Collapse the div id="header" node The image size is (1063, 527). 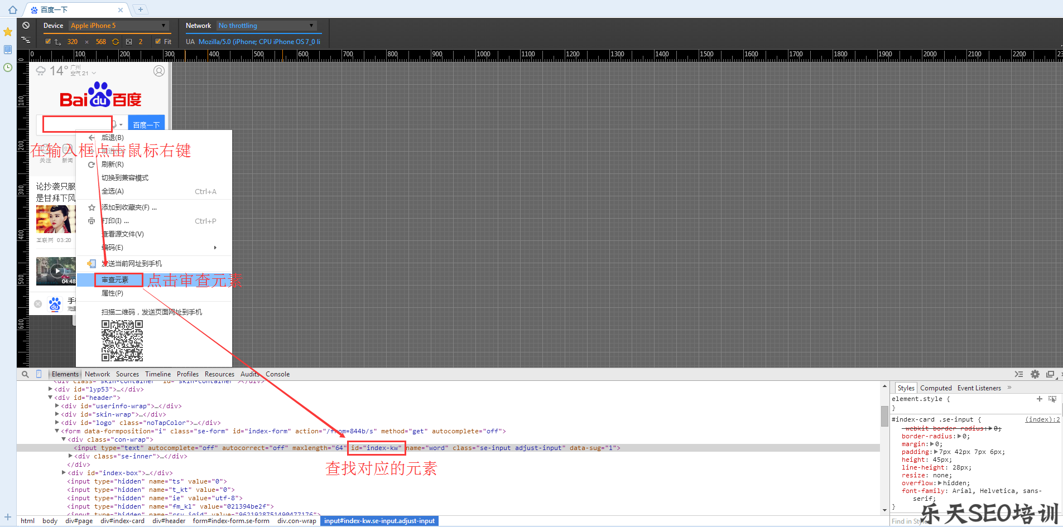coord(50,398)
